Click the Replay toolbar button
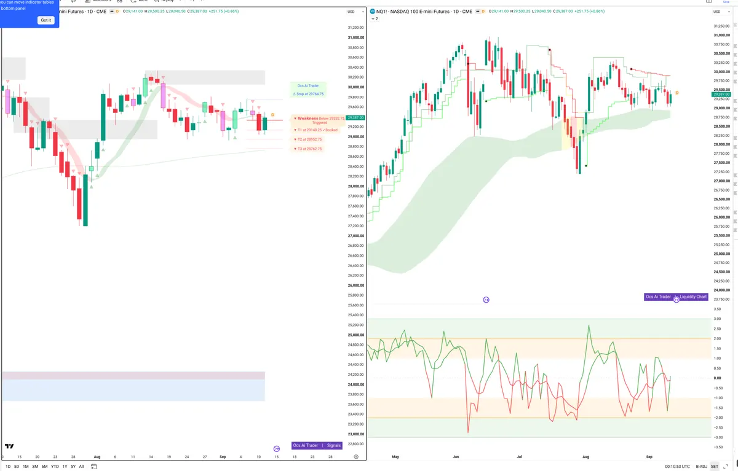 (163, 1)
